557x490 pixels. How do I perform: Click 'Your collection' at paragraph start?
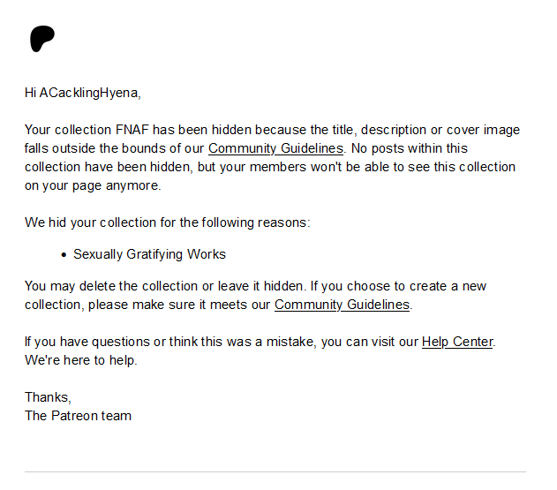coord(68,130)
